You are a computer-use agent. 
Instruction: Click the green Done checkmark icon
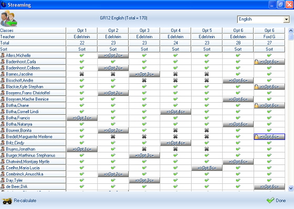[x=270, y=201]
